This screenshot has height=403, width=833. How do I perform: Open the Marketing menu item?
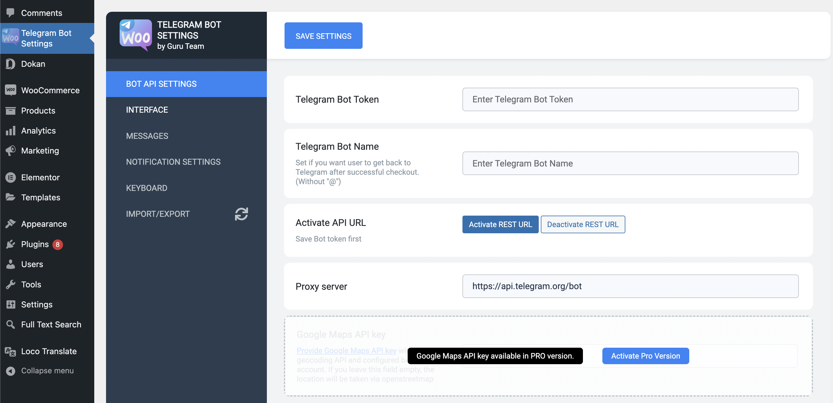(47, 151)
